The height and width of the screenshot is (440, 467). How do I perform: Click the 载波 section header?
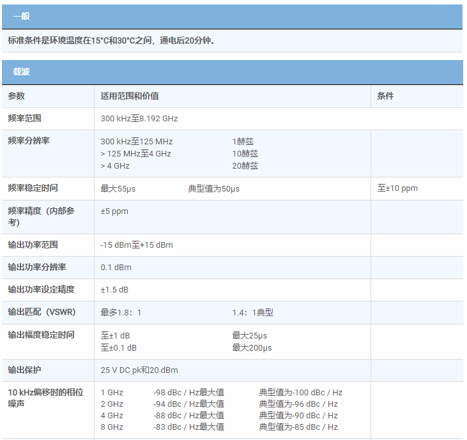pos(233,72)
